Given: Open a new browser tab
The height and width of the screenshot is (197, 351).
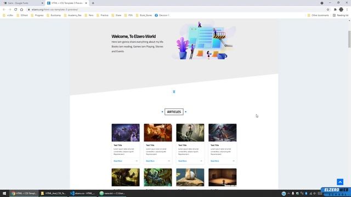Looking at the screenshot, I should click(93, 3).
